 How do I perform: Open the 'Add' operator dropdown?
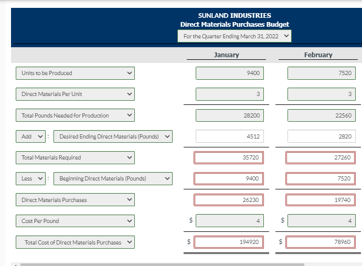tap(31, 136)
